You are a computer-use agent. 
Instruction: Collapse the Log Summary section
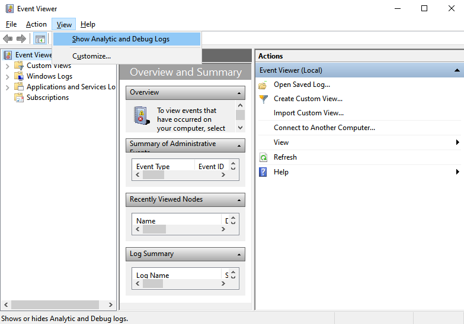tap(239, 255)
